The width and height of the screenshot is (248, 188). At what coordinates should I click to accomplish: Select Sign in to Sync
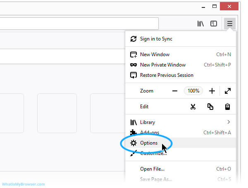pos(156,39)
